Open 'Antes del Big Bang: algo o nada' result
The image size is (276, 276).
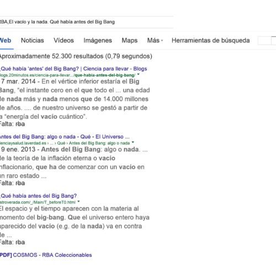(x=65, y=137)
